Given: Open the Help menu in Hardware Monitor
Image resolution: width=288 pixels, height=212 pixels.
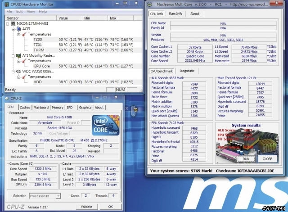Looking at the screenshot, I should [43, 11].
